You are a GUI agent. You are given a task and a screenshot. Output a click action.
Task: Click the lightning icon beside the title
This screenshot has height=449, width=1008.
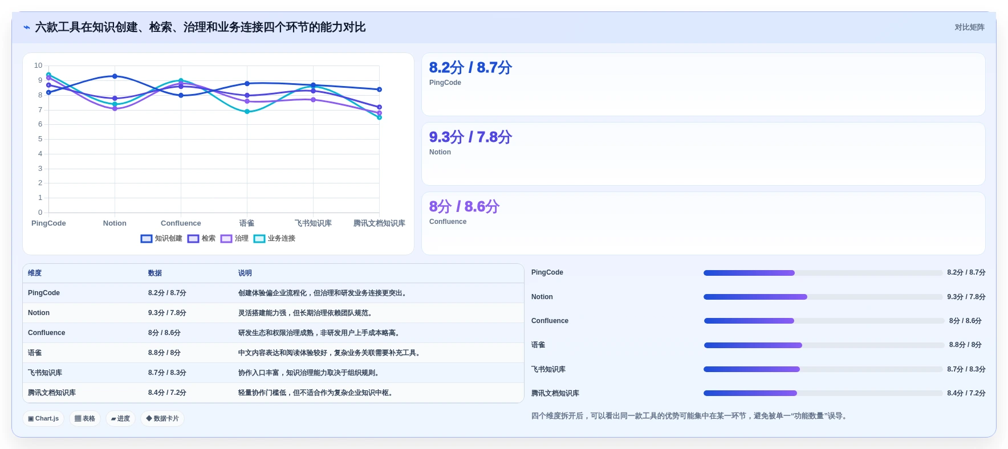coord(27,27)
